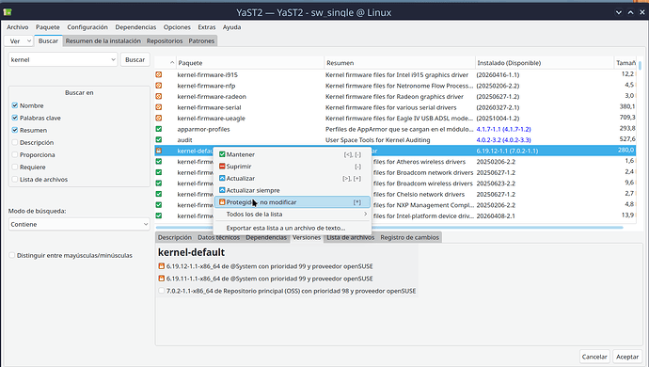This screenshot has height=367, width=649.
Task: Uncheck Resumen search option
Action: click(x=15, y=130)
